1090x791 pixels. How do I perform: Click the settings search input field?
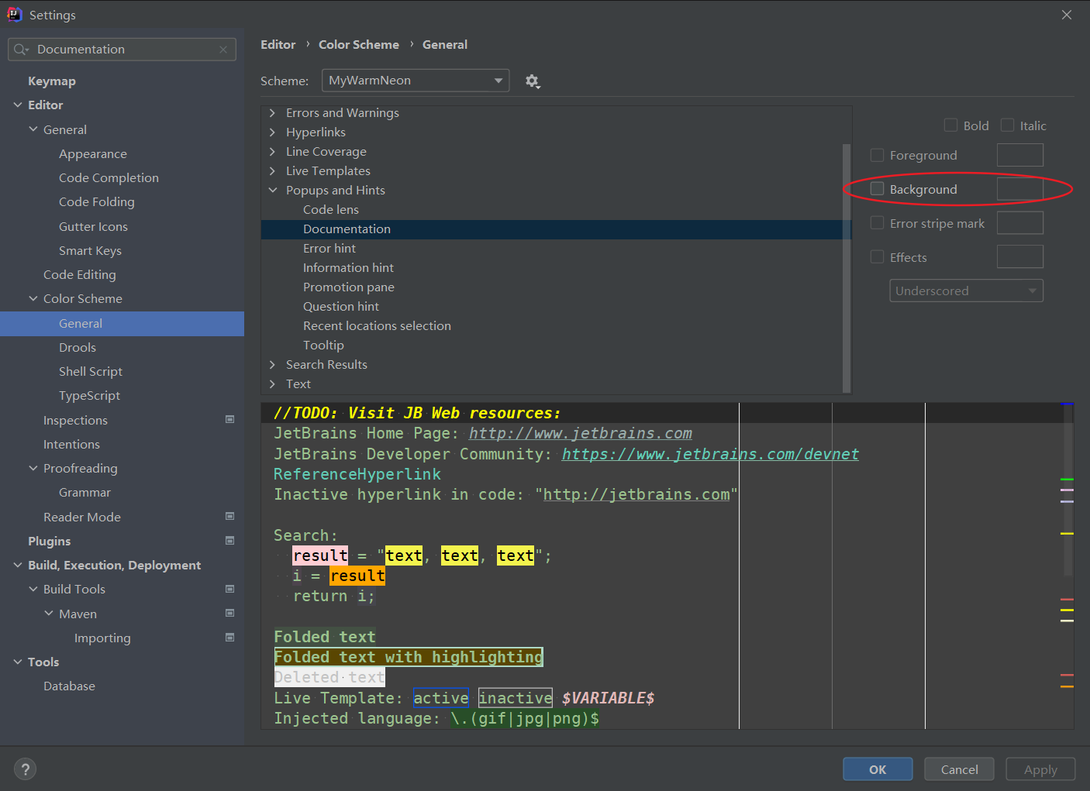(122, 50)
